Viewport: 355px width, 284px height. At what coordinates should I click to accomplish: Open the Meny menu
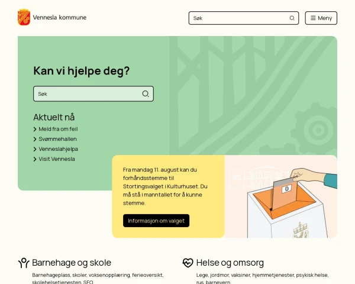pos(321,18)
